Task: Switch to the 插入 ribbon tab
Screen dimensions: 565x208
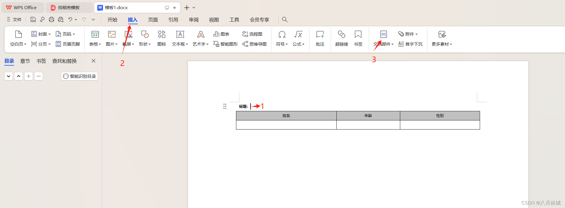Action: tap(133, 20)
